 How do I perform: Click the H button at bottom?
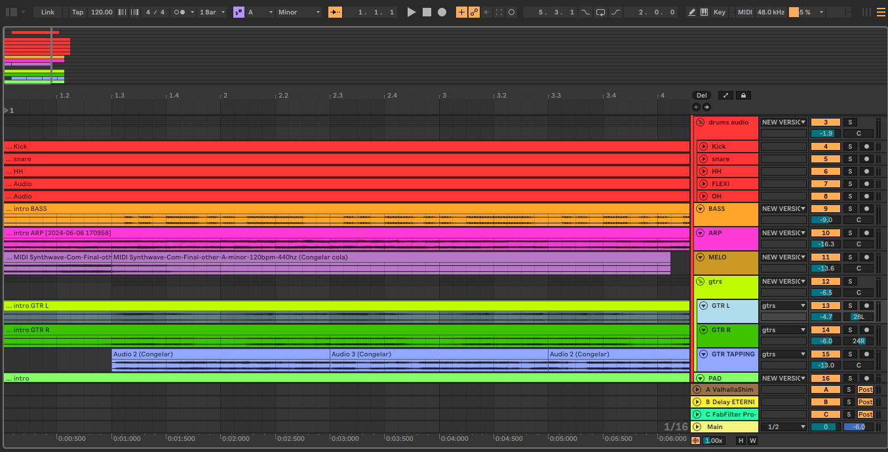click(x=741, y=441)
